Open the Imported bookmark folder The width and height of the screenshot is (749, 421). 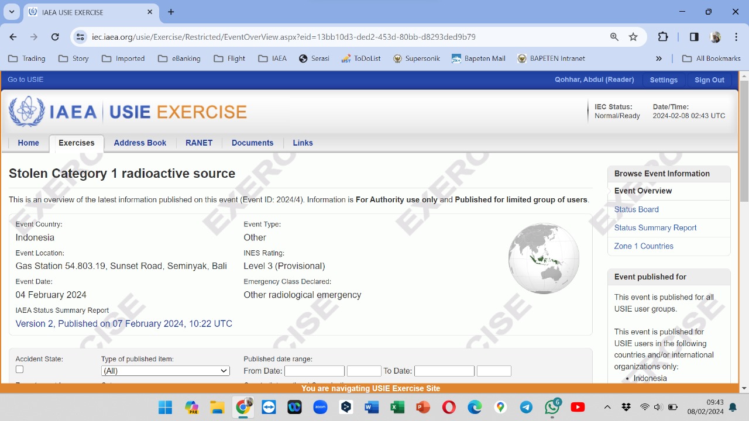(x=123, y=58)
